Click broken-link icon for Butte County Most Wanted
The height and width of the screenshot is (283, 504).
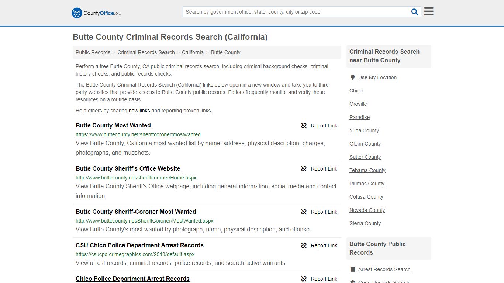[x=304, y=126]
